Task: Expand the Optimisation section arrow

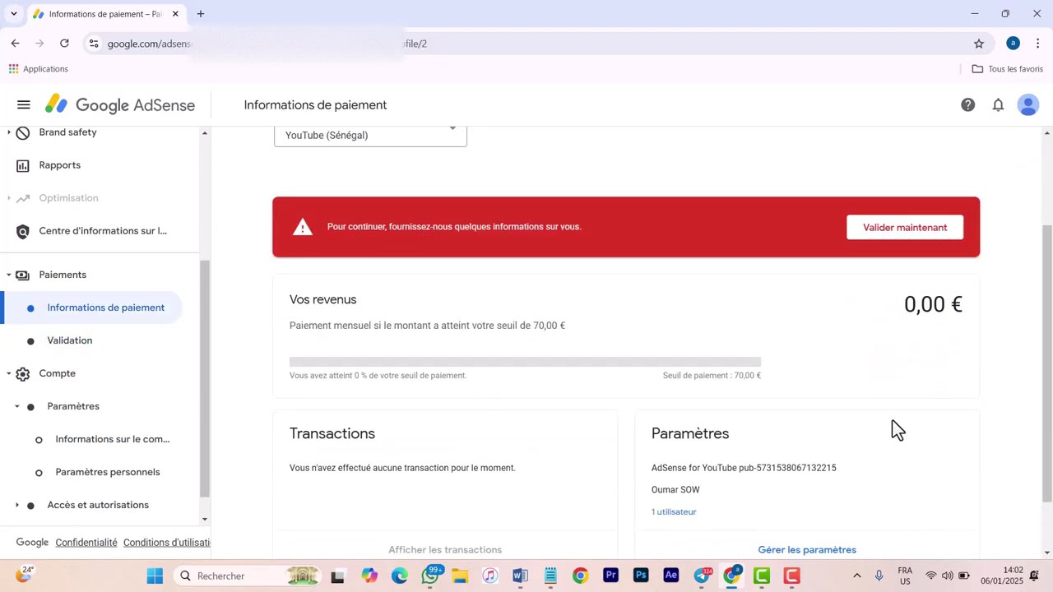Action: click(9, 198)
